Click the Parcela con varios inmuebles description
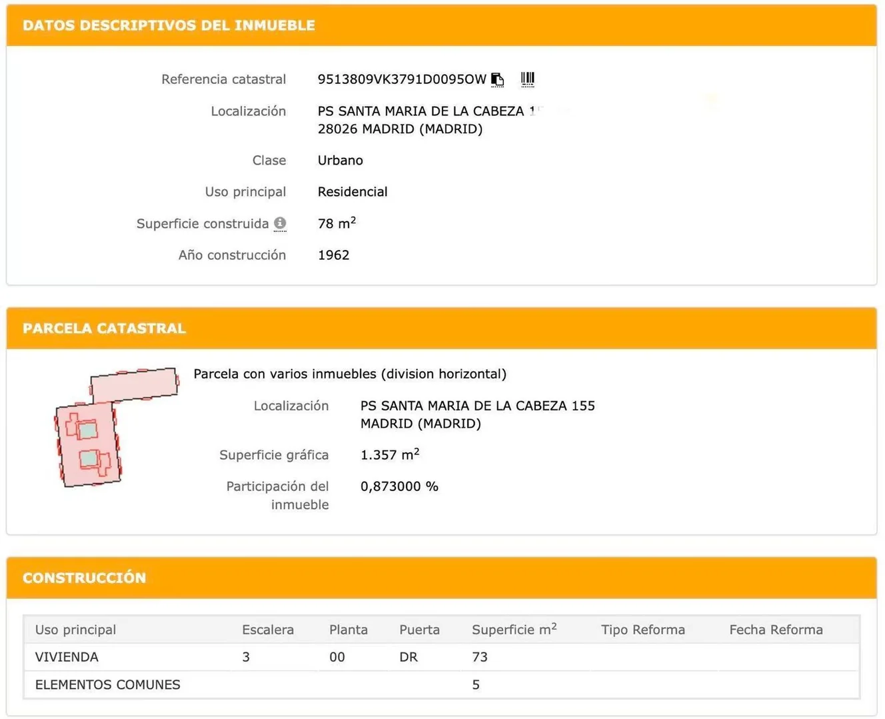This screenshot has height=719, width=885. (x=350, y=374)
